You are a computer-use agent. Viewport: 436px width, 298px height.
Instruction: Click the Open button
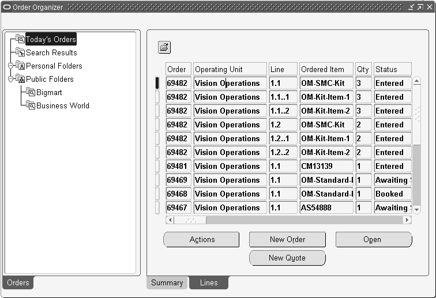tap(374, 239)
